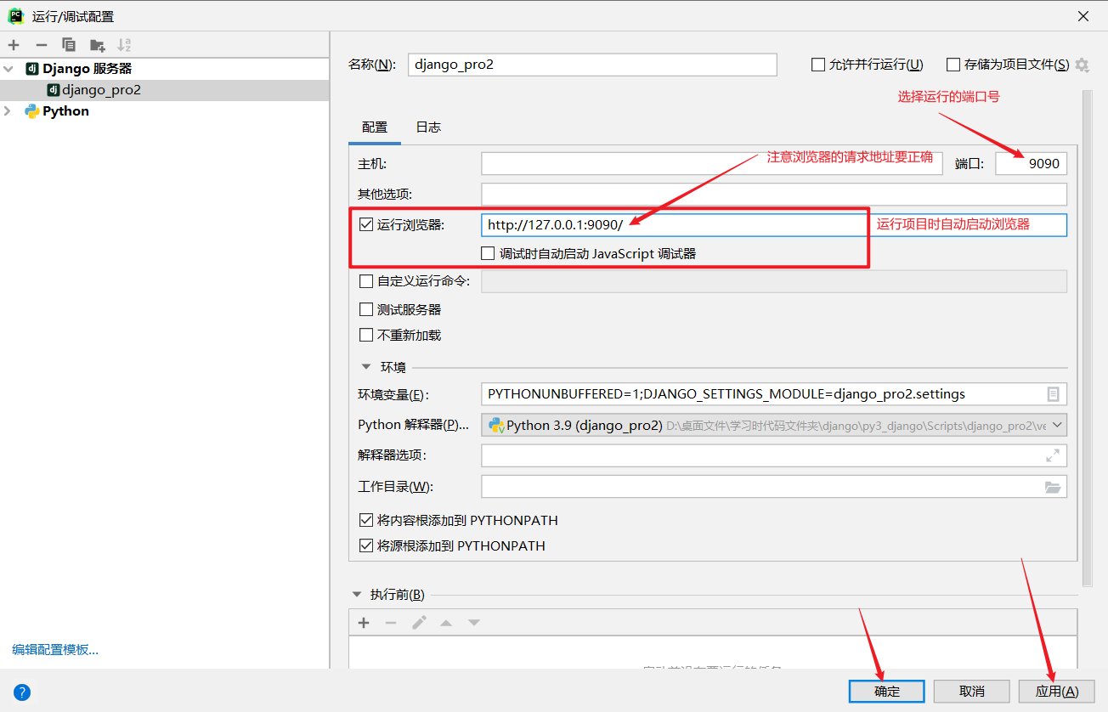Switch to the 日志 tab
This screenshot has height=712, width=1108.
coord(428,127)
